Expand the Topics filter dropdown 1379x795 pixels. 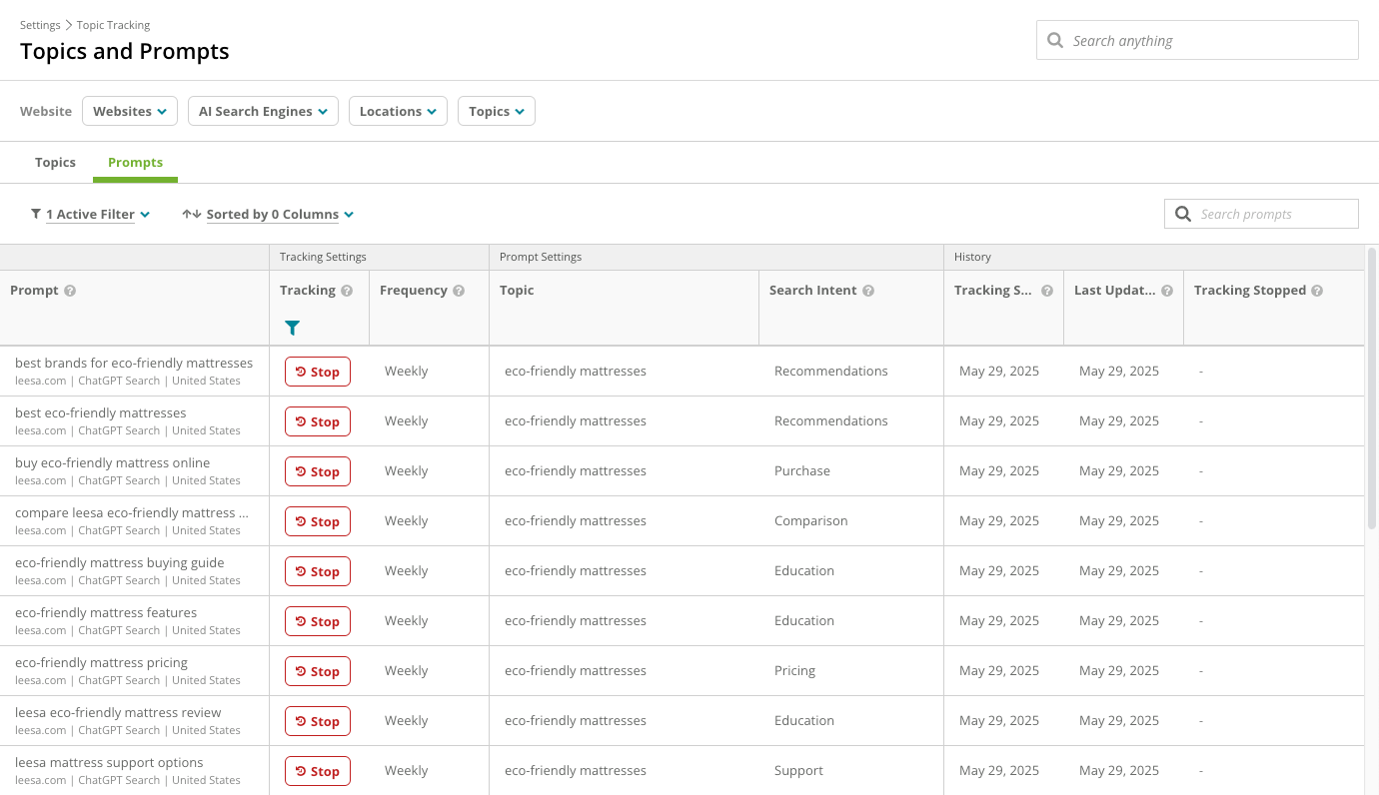(497, 111)
